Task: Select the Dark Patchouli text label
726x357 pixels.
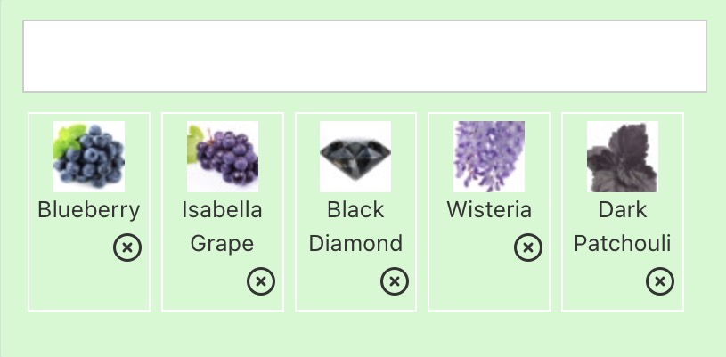Action: (x=623, y=227)
